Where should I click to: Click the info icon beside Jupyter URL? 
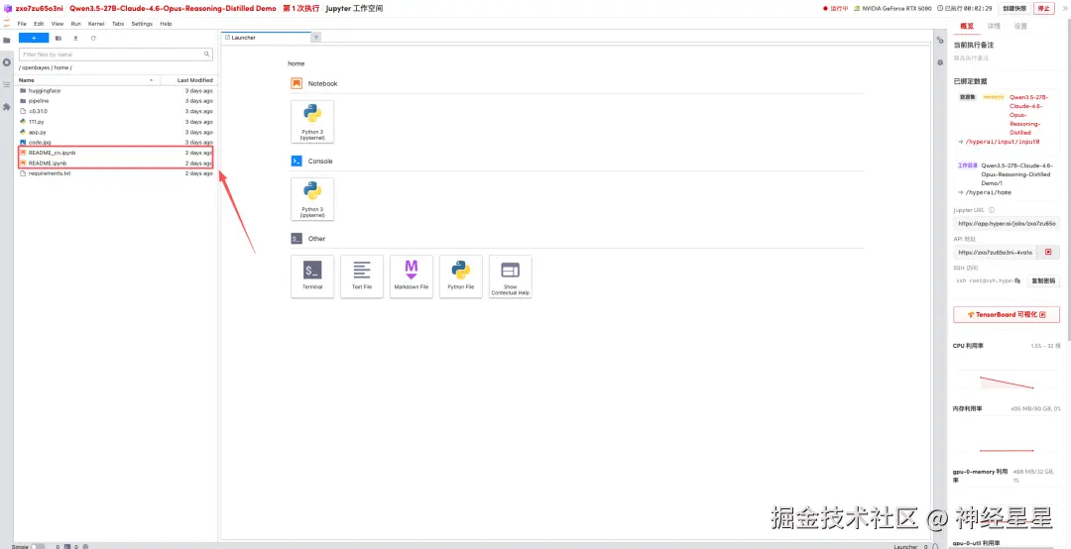(991, 210)
